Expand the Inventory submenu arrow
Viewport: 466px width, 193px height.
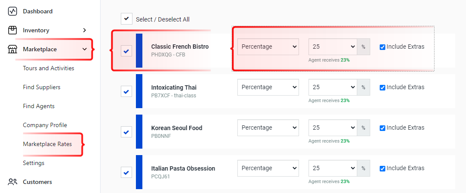coord(85,30)
